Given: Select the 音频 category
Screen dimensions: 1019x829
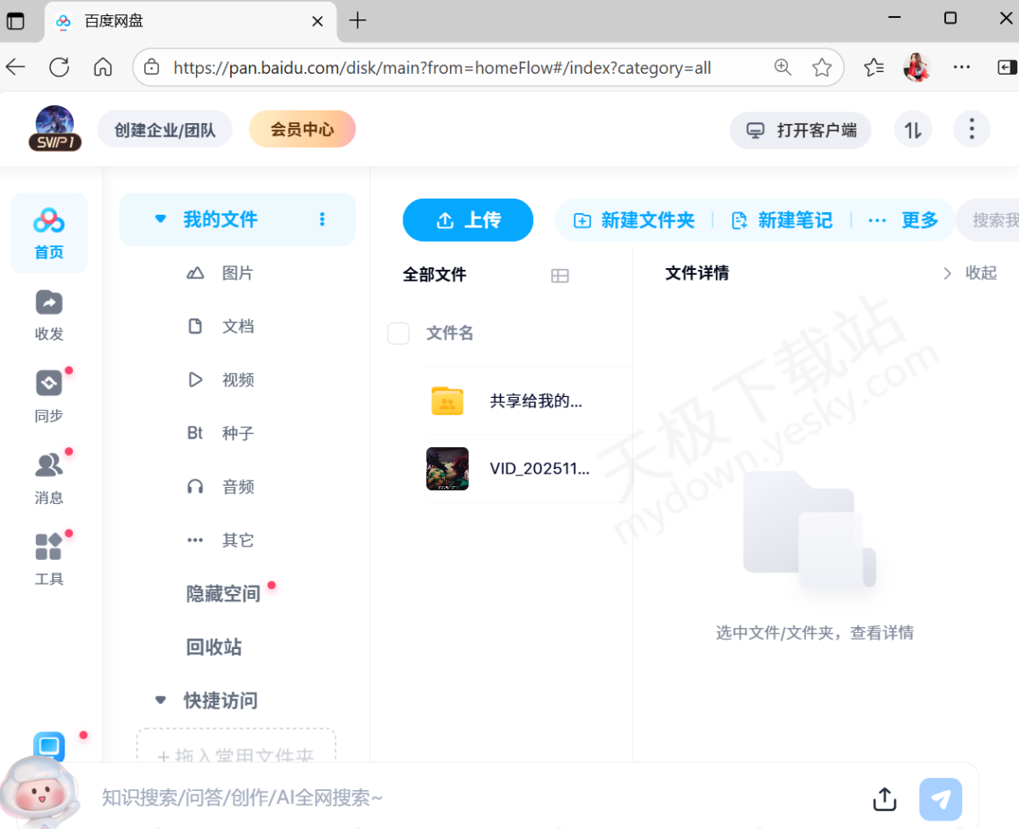Looking at the screenshot, I should tap(237, 486).
